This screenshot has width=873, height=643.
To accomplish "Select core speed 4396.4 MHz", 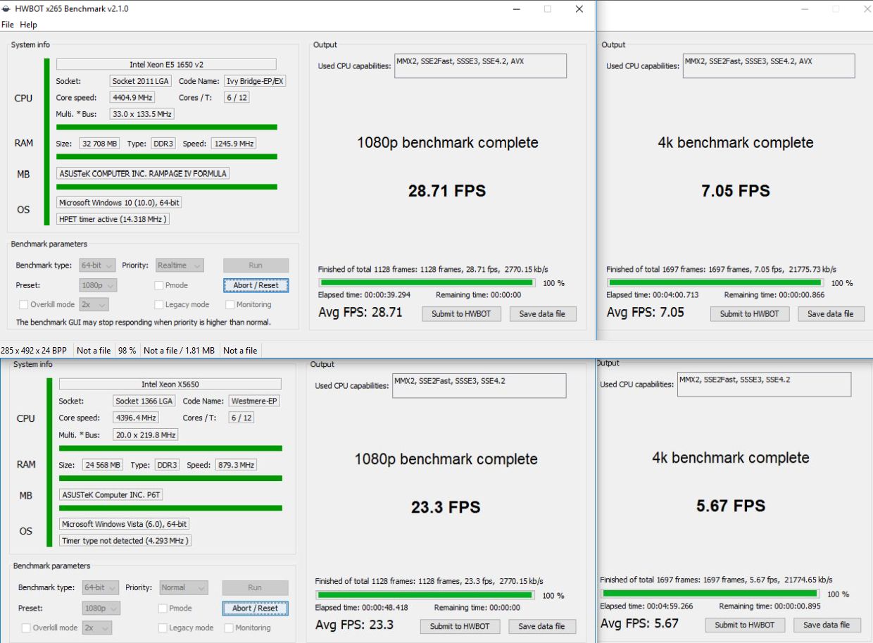I will tap(136, 418).
